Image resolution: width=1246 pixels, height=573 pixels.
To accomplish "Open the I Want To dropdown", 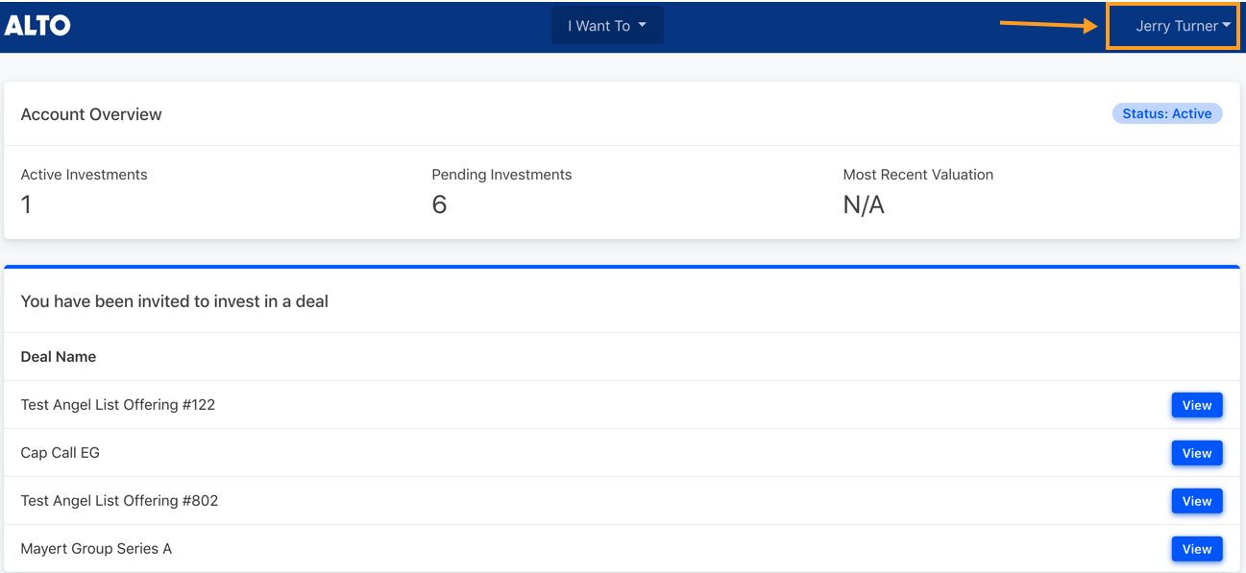I will coord(607,26).
